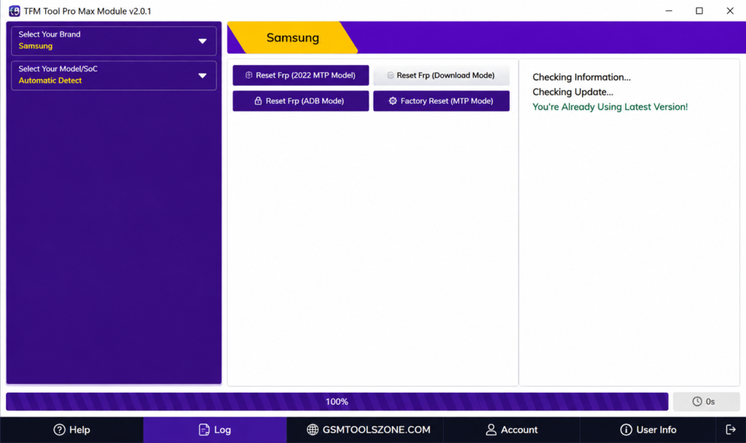746x443 pixels.
Task: Click 'Checking Information...' log line
Action: pos(581,77)
